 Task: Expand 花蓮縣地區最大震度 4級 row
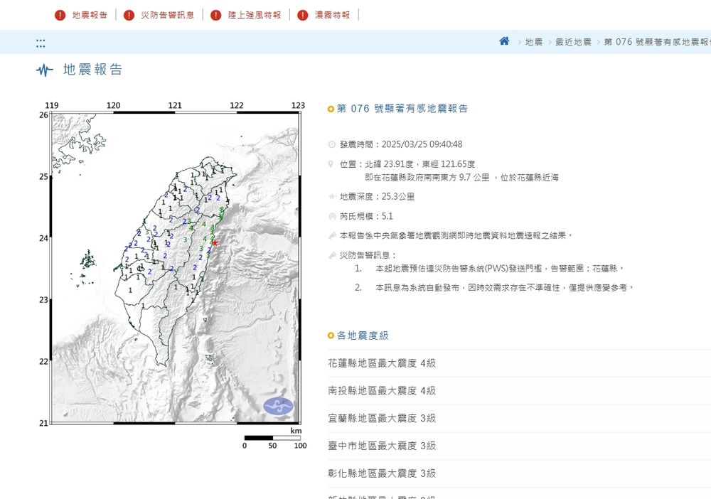click(x=382, y=363)
